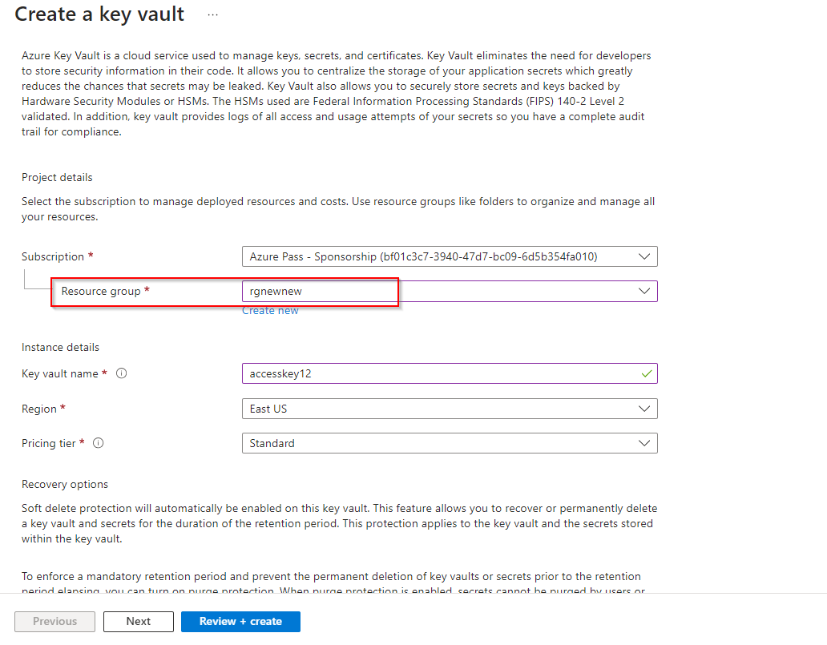The height and width of the screenshot is (645, 827).
Task: Open the ellipsis menu beside the page title
Action: coord(212,14)
